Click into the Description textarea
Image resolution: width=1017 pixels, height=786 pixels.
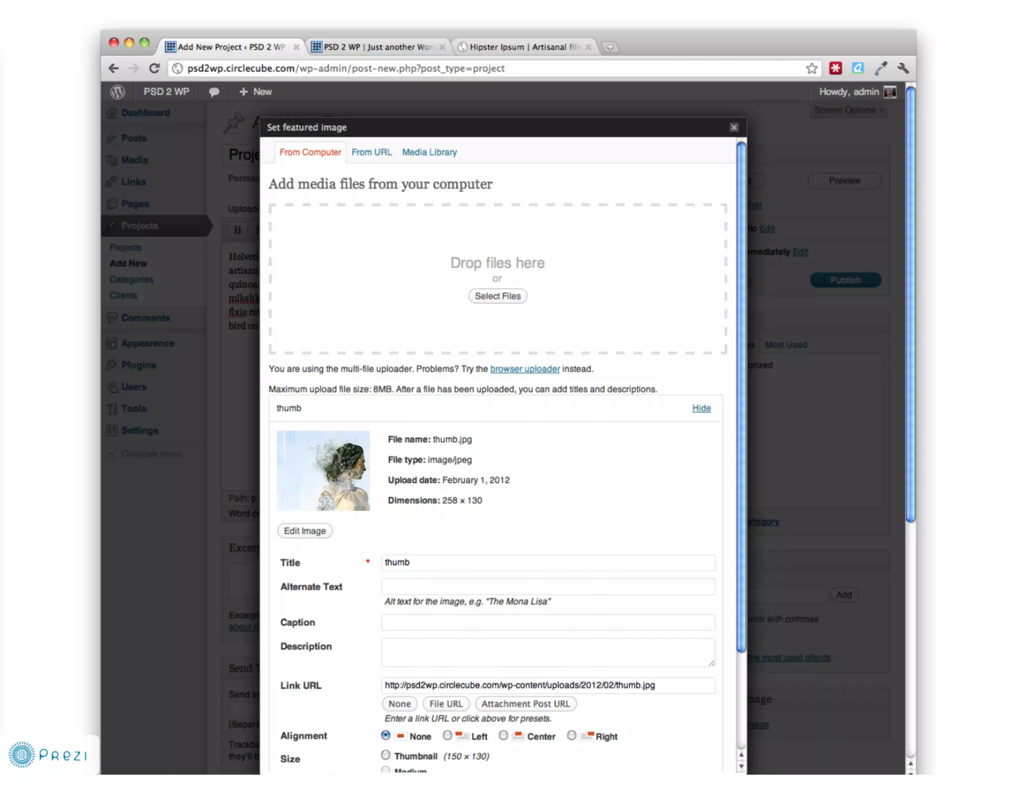548,652
